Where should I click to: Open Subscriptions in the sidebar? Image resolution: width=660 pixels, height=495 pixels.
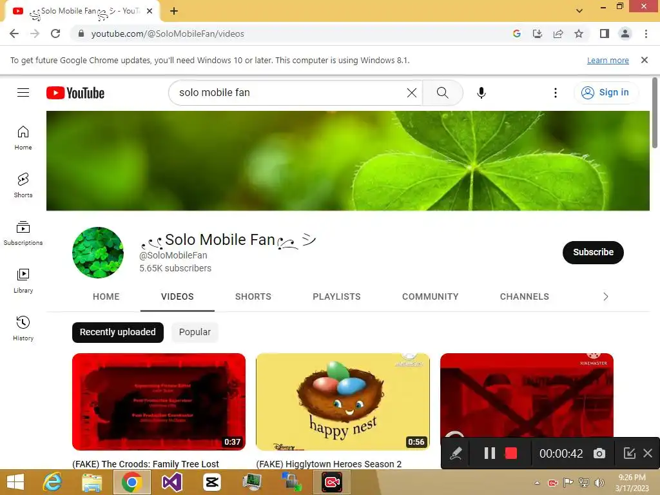tap(23, 233)
